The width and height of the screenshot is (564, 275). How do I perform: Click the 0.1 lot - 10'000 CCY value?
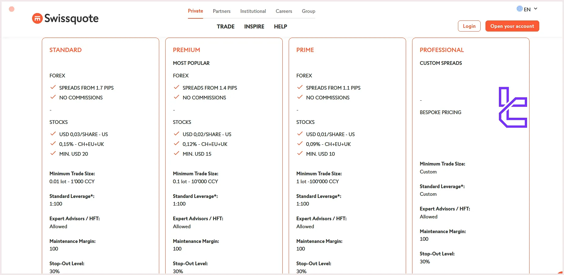196,181
